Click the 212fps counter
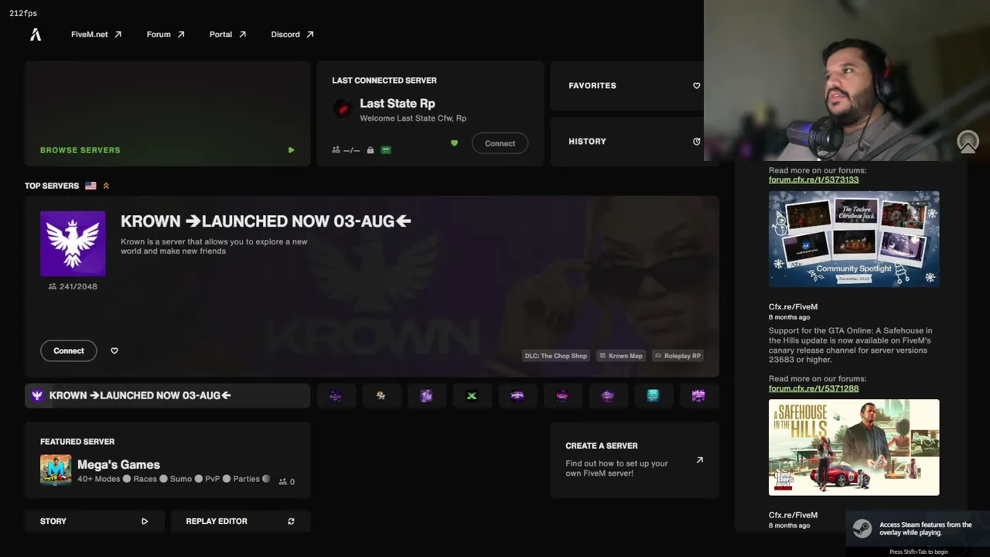 pos(23,13)
